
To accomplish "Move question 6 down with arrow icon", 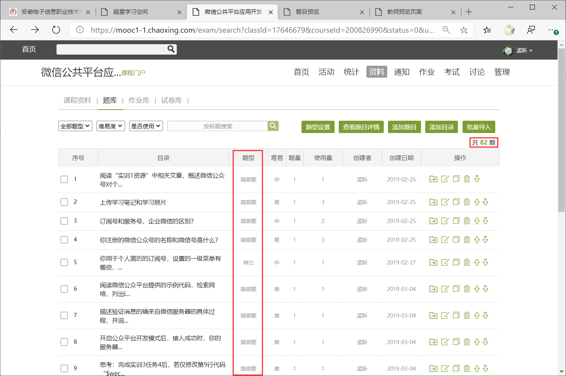I will tap(485, 289).
